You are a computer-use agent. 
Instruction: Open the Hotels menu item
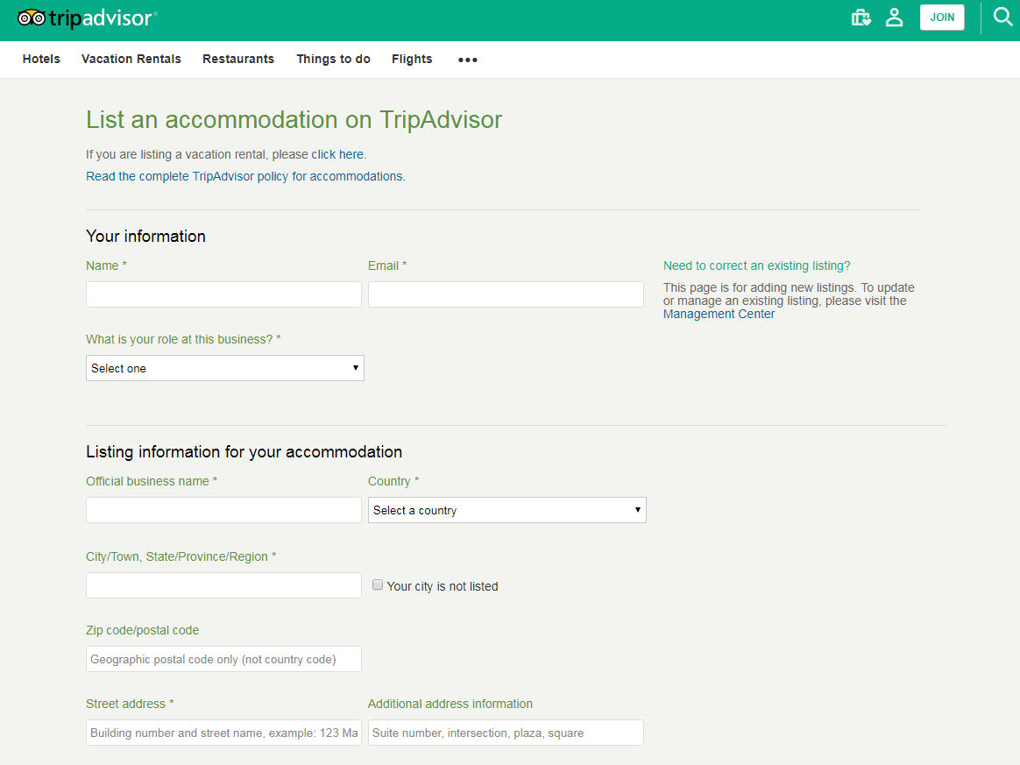click(x=41, y=60)
